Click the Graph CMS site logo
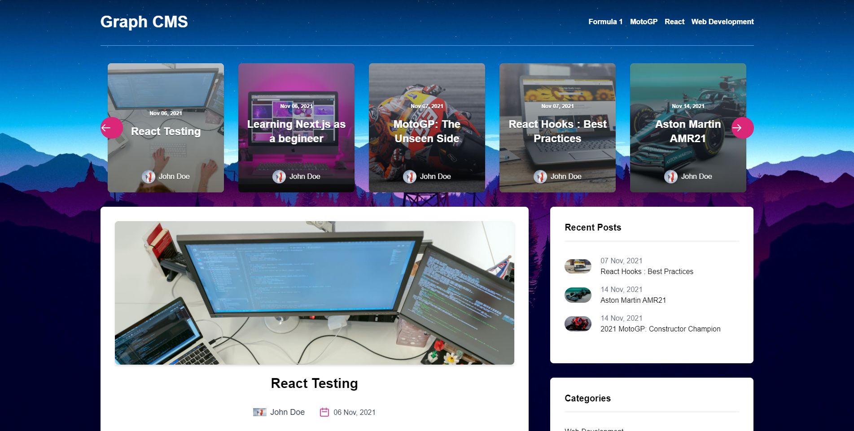The width and height of the screenshot is (854, 431). pyautogui.click(x=144, y=22)
